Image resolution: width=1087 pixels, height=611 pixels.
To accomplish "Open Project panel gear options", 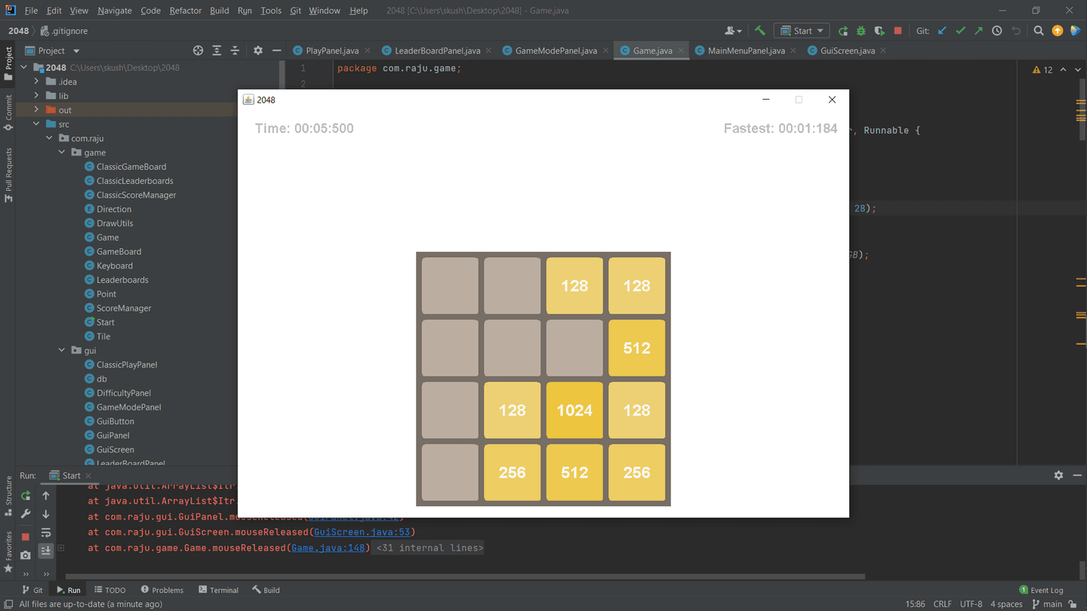I will [258, 51].
